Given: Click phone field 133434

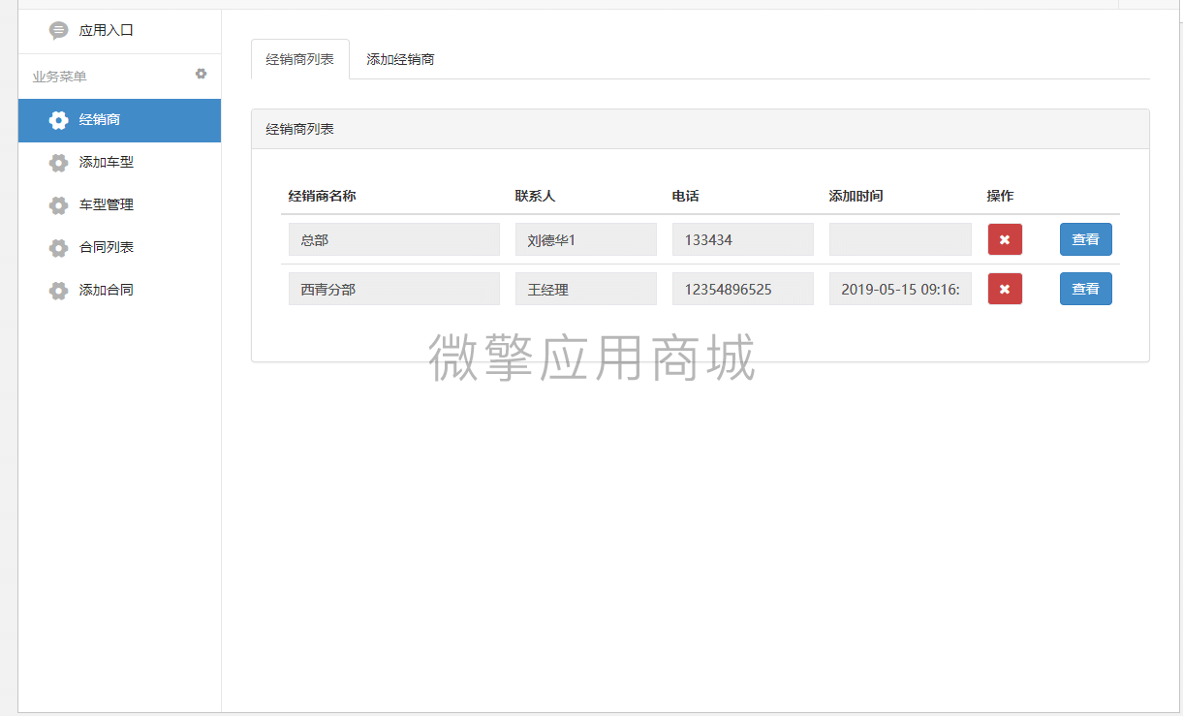Looking at the screenshot, I should point(743,239).
